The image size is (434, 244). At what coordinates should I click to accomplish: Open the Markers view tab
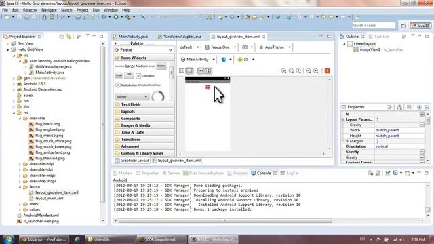[125, 174]
